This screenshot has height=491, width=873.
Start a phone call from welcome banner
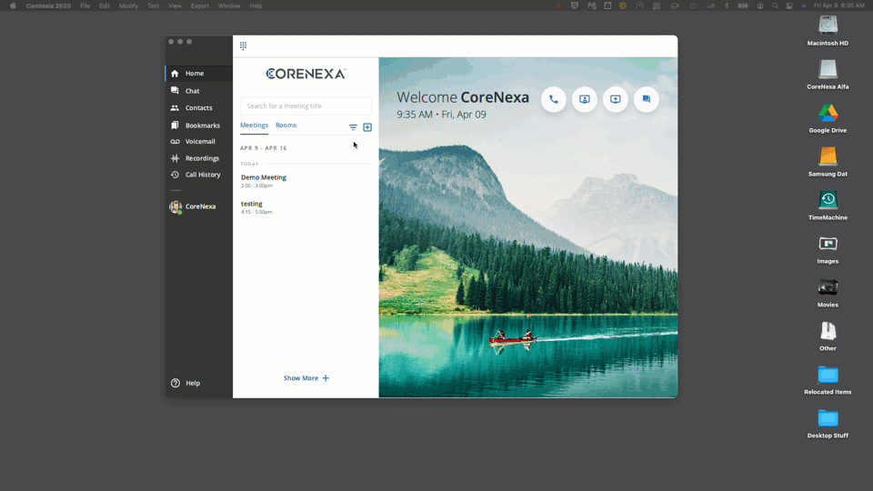click(554, 100)
